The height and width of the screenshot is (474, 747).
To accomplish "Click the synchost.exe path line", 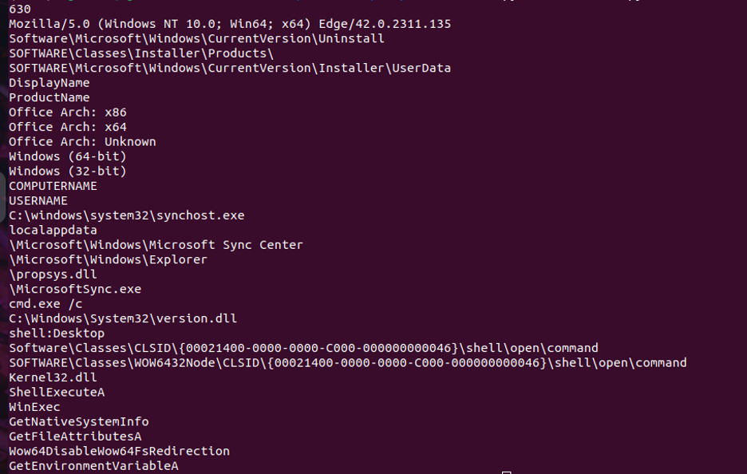I will [127, 215].
